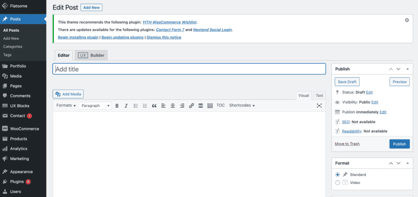The image size is (418, 197).
Task: Insert a blockquote in the editor
Action: click(154, 106)
